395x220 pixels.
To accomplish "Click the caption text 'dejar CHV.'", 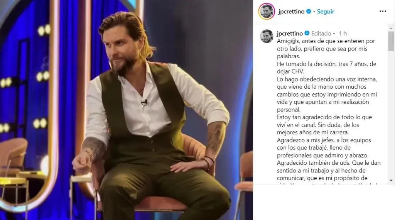I will [290, 71].
